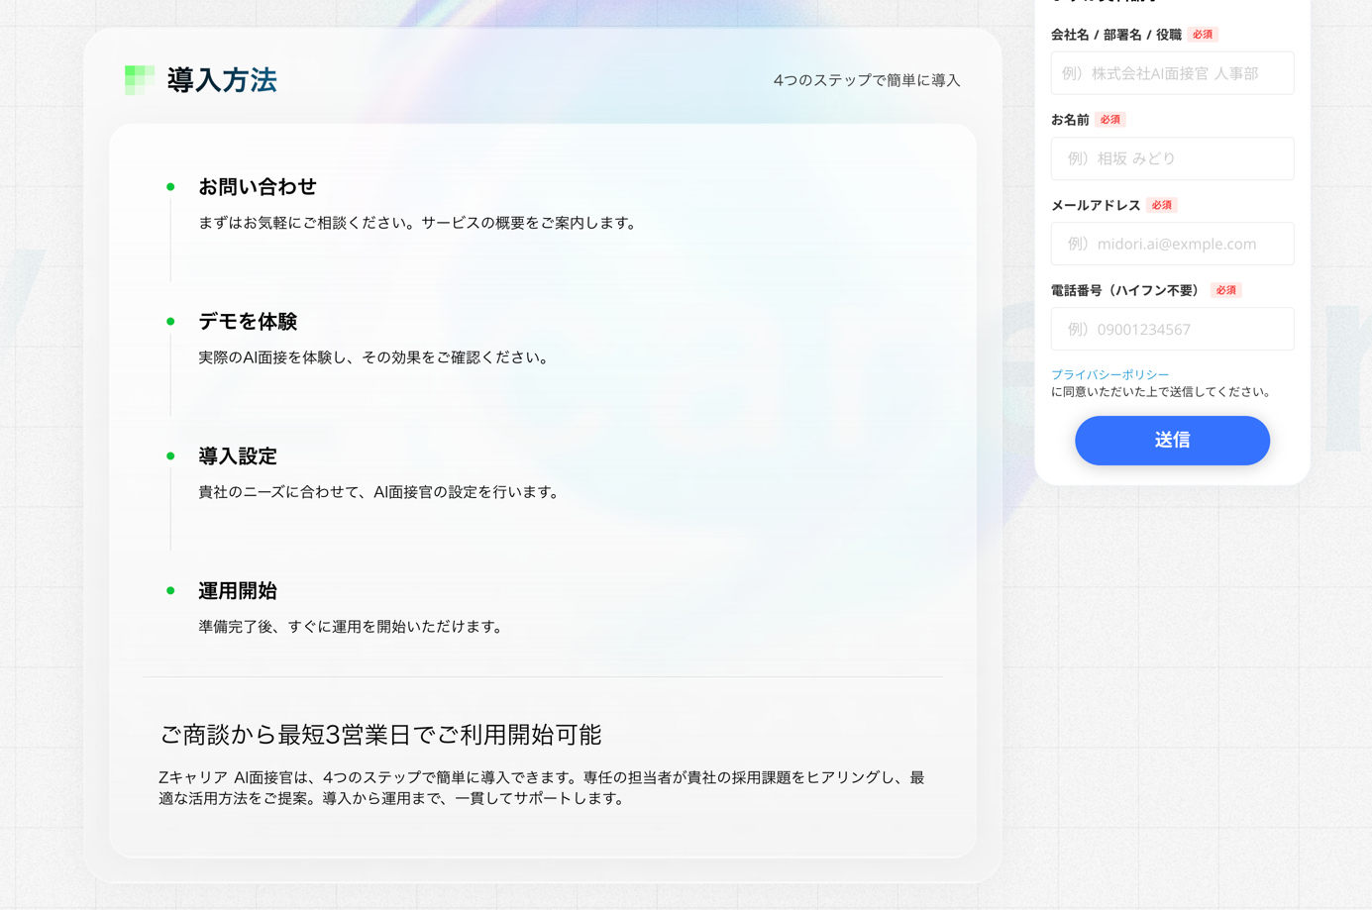This screenshot has height=910, width=1372.
Task: Select the デモを体験 step title
Action: click(x=248, y=322)
